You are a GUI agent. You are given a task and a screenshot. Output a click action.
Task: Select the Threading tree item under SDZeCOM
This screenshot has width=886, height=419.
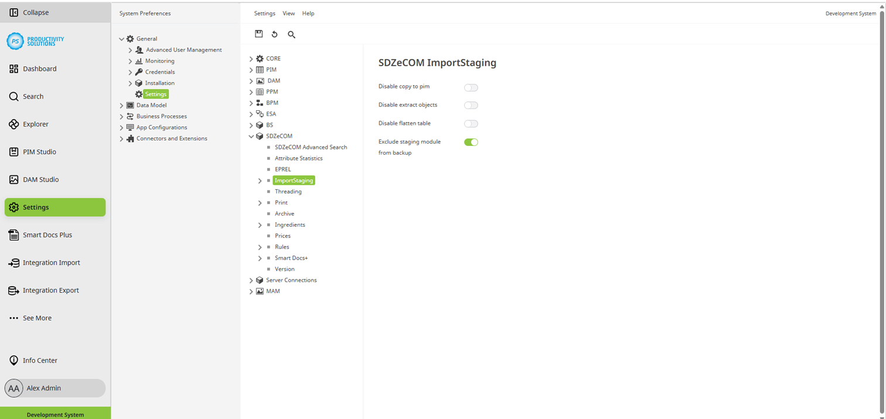[x=288, y=191]
